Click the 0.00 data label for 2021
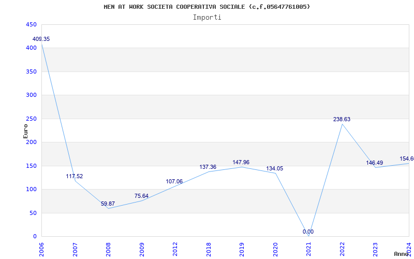 (308, 232)
